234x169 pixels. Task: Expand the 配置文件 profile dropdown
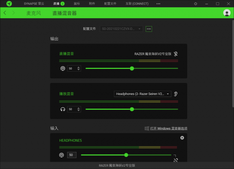121,29
